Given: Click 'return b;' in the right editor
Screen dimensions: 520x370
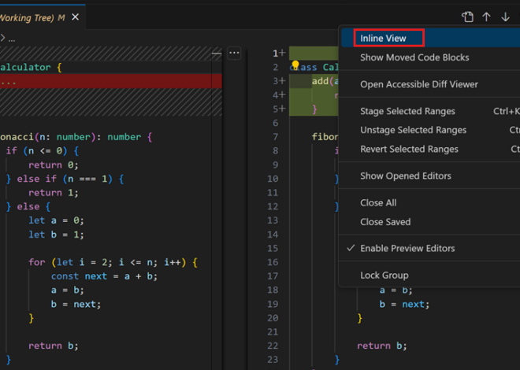Looking at the screenshot, I should 381,346.
